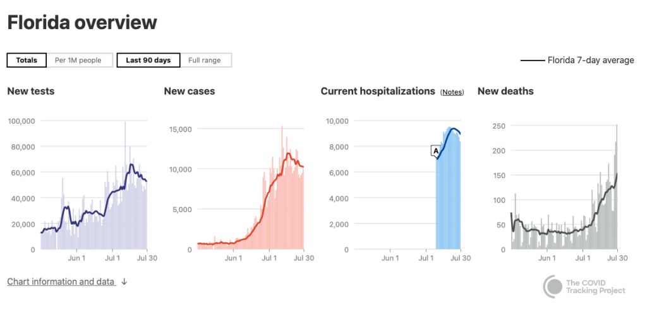This screenshot has width=647, height=310.
Task: Click the New cases chart heading
Action: click(x=190, y=92)
